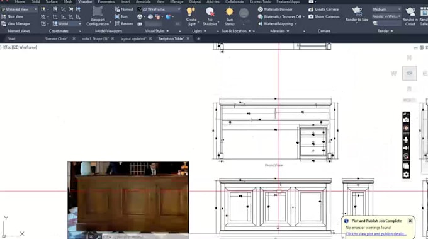Image resolution: width=428 pixels, height=239 pixels.
Task: Open the Output ribbon tab
Action: 195,2
